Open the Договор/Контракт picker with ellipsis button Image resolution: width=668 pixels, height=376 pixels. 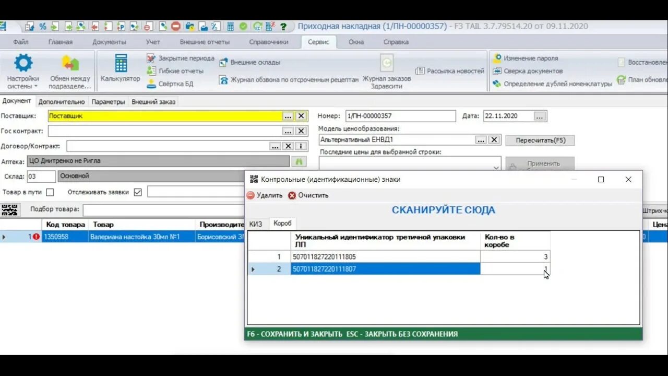275,146
